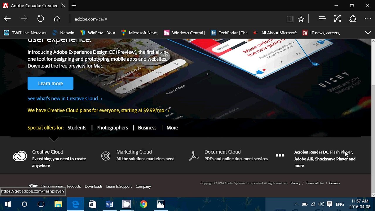Open Adobe AIR link
Image resolution: width=375 pixels, height=211 pixels.
(x=304, y=159)
